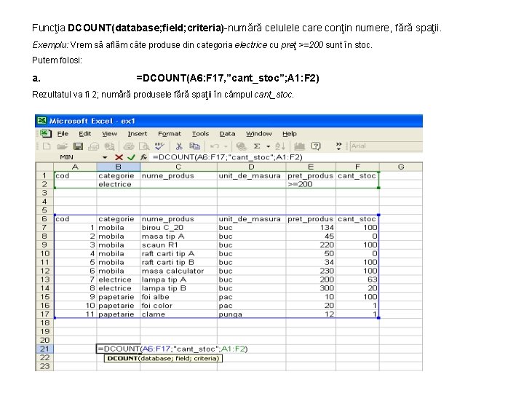This screenshot has width=524, height=393.
Task: Open the AutoSum functions dropdown arrow
Action: [268, 146]
